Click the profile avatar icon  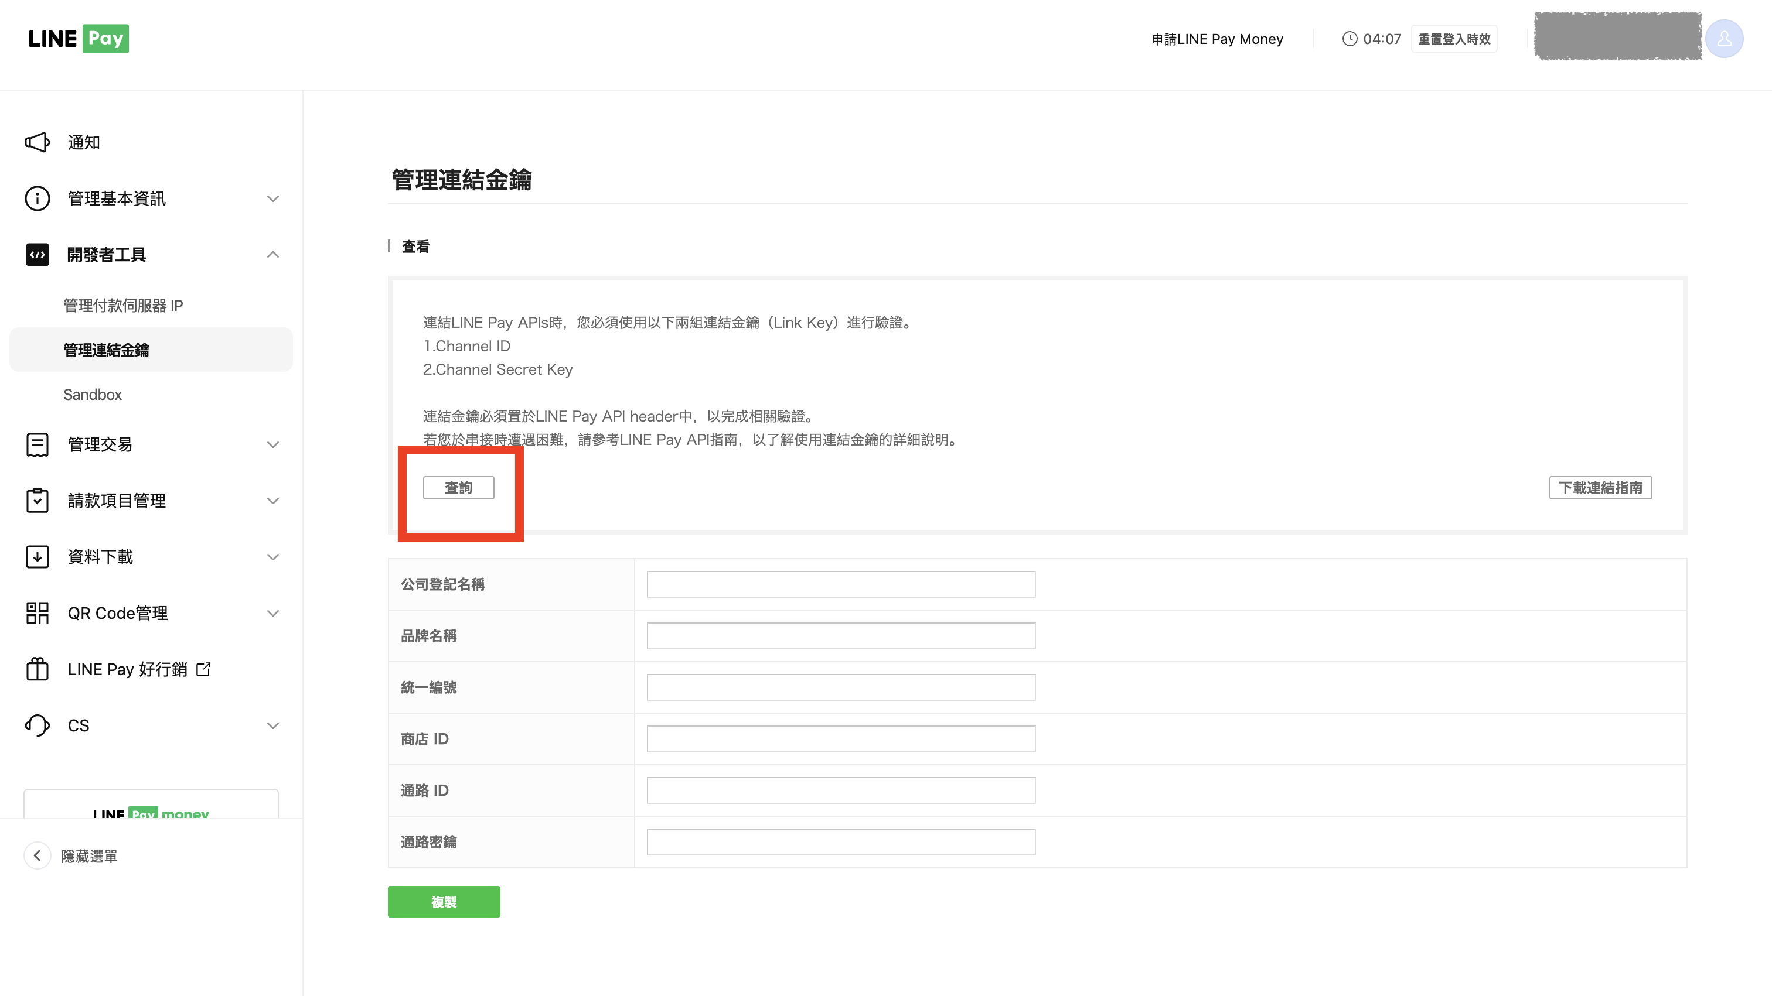[x=1723, y=39]
